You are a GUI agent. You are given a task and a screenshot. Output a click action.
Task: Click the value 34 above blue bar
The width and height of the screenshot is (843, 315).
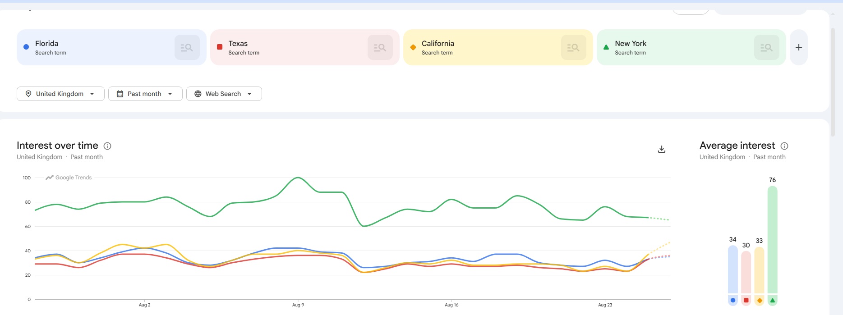(733, 239)
